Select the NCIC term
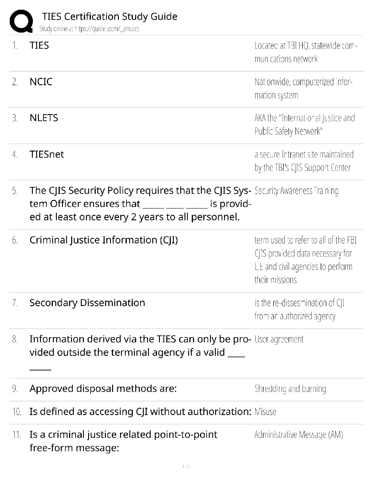 tap(41, 82)
